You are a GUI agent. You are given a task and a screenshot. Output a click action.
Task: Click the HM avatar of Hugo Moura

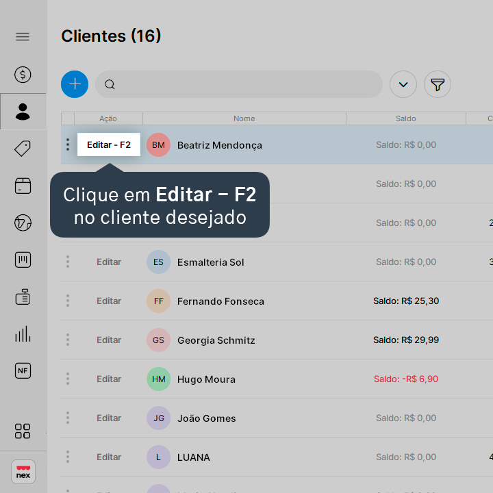(158, 379)
